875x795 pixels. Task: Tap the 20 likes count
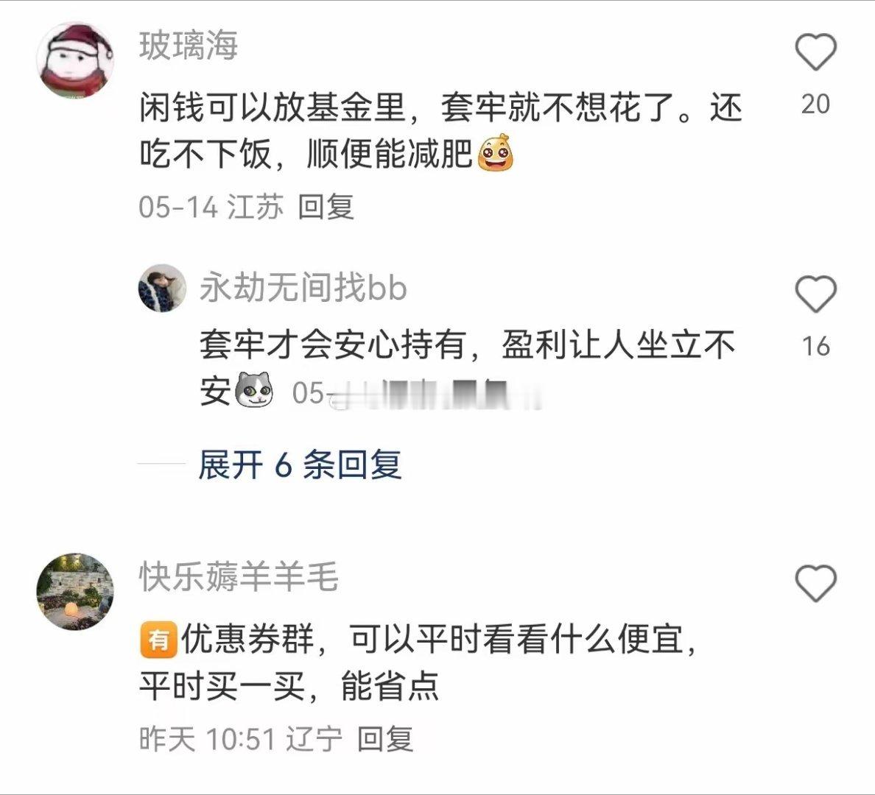coord(815,105)
